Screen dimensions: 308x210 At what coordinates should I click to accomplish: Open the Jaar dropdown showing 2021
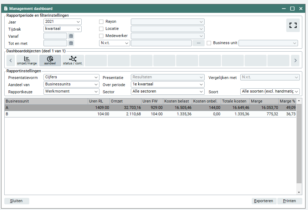[62, 22]
